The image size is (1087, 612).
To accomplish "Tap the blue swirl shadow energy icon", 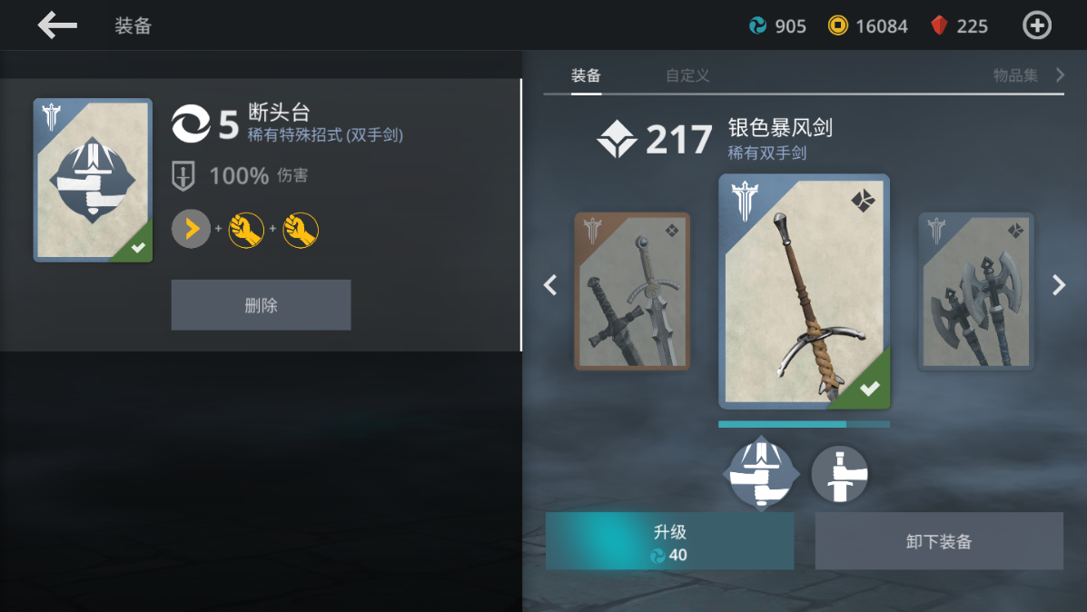I will pyautogui.click(x=757, y=25).
